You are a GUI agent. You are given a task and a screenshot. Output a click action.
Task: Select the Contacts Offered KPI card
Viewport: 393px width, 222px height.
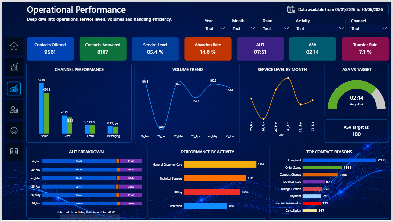click(x=50, y=49)
